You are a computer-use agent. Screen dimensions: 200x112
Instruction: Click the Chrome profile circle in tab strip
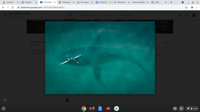click(183, 2)
